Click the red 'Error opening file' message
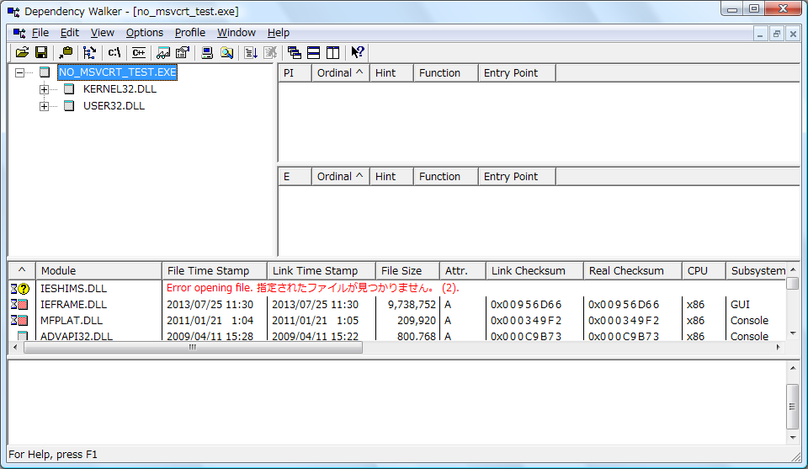This screenshot has height=469, width=808. coord(313,288)
